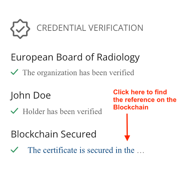This screenshot has width=183, height=171.
Task: Click the word Secured in the heading
Action: (x=79, y=134)
